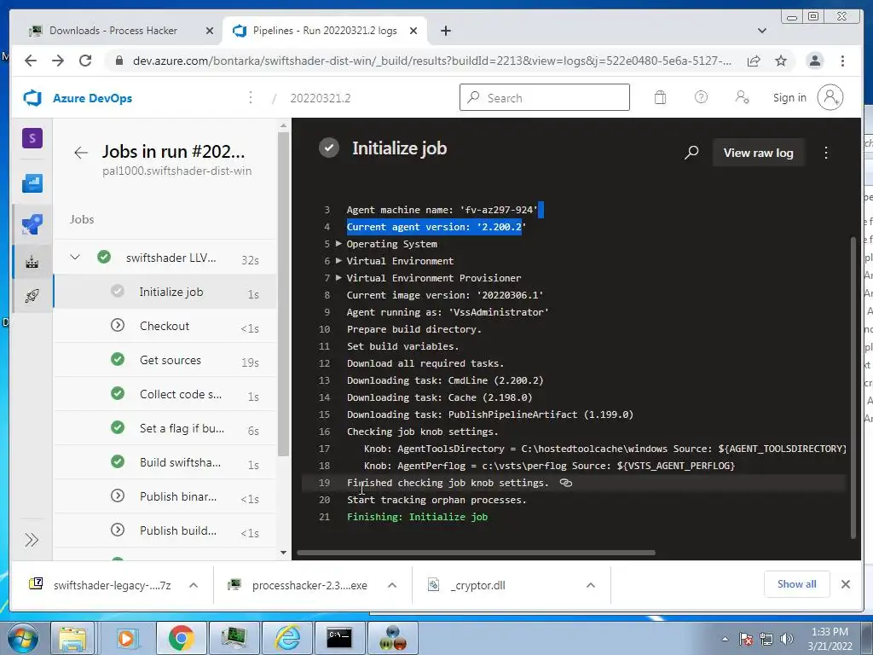The image size is (873, 655).
Task: Go forward in browser history
Action: (58, 61)
